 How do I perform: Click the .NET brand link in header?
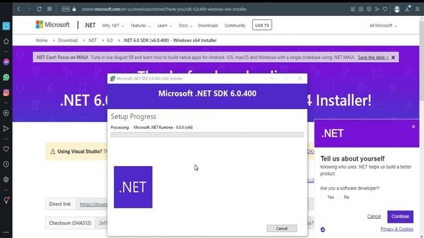[x=89, y=25]
